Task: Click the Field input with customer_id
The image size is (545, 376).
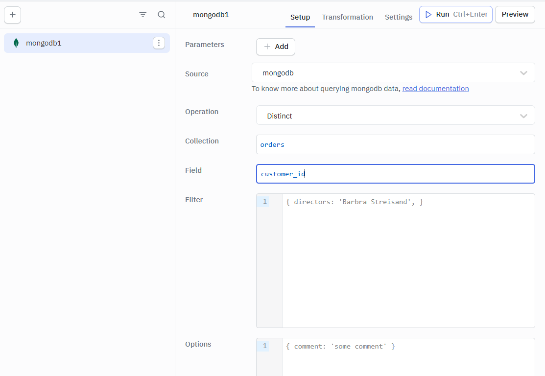Action: pyautogui.click(x=395, y=174)
